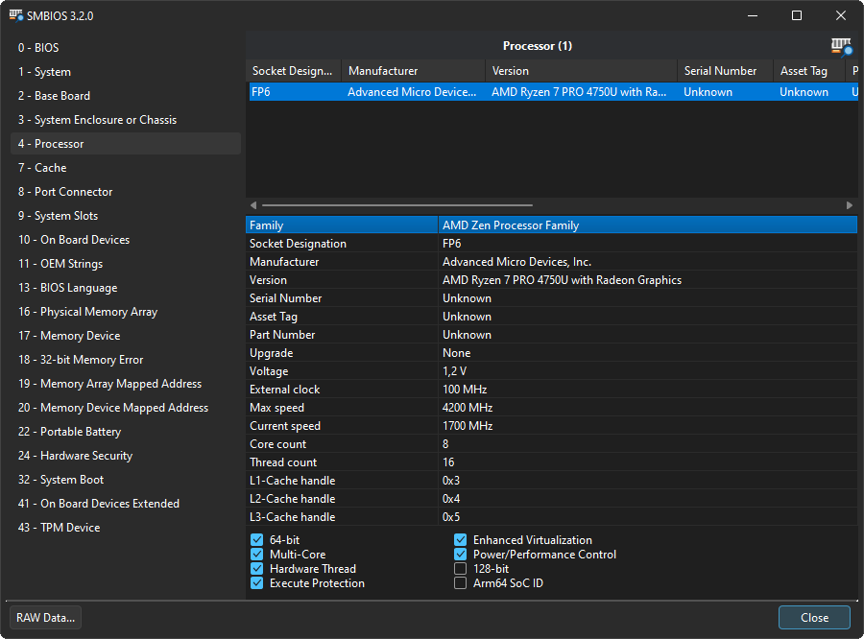This screenshot has height=639, width=864.
Task: Select the 4 - Processor entry
Action: pyautogui.click(x=126, y=144)
